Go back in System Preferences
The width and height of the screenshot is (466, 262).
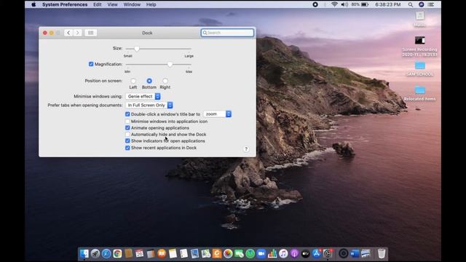(x=68, y=33)
